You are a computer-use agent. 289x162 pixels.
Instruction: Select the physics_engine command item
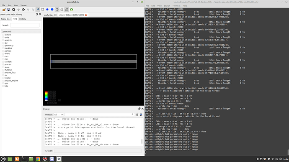(11, 81)
